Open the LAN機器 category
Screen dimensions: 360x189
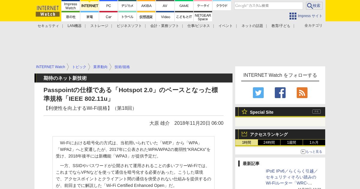click(x=74, y=26)
